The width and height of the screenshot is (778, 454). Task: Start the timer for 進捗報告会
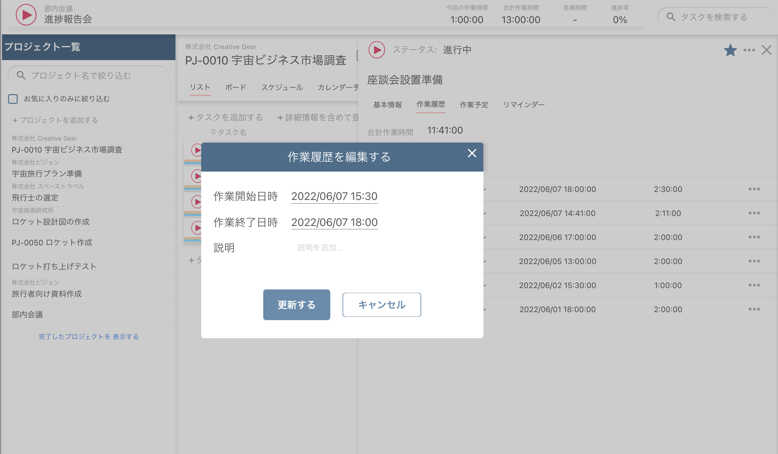pos(26,15)
